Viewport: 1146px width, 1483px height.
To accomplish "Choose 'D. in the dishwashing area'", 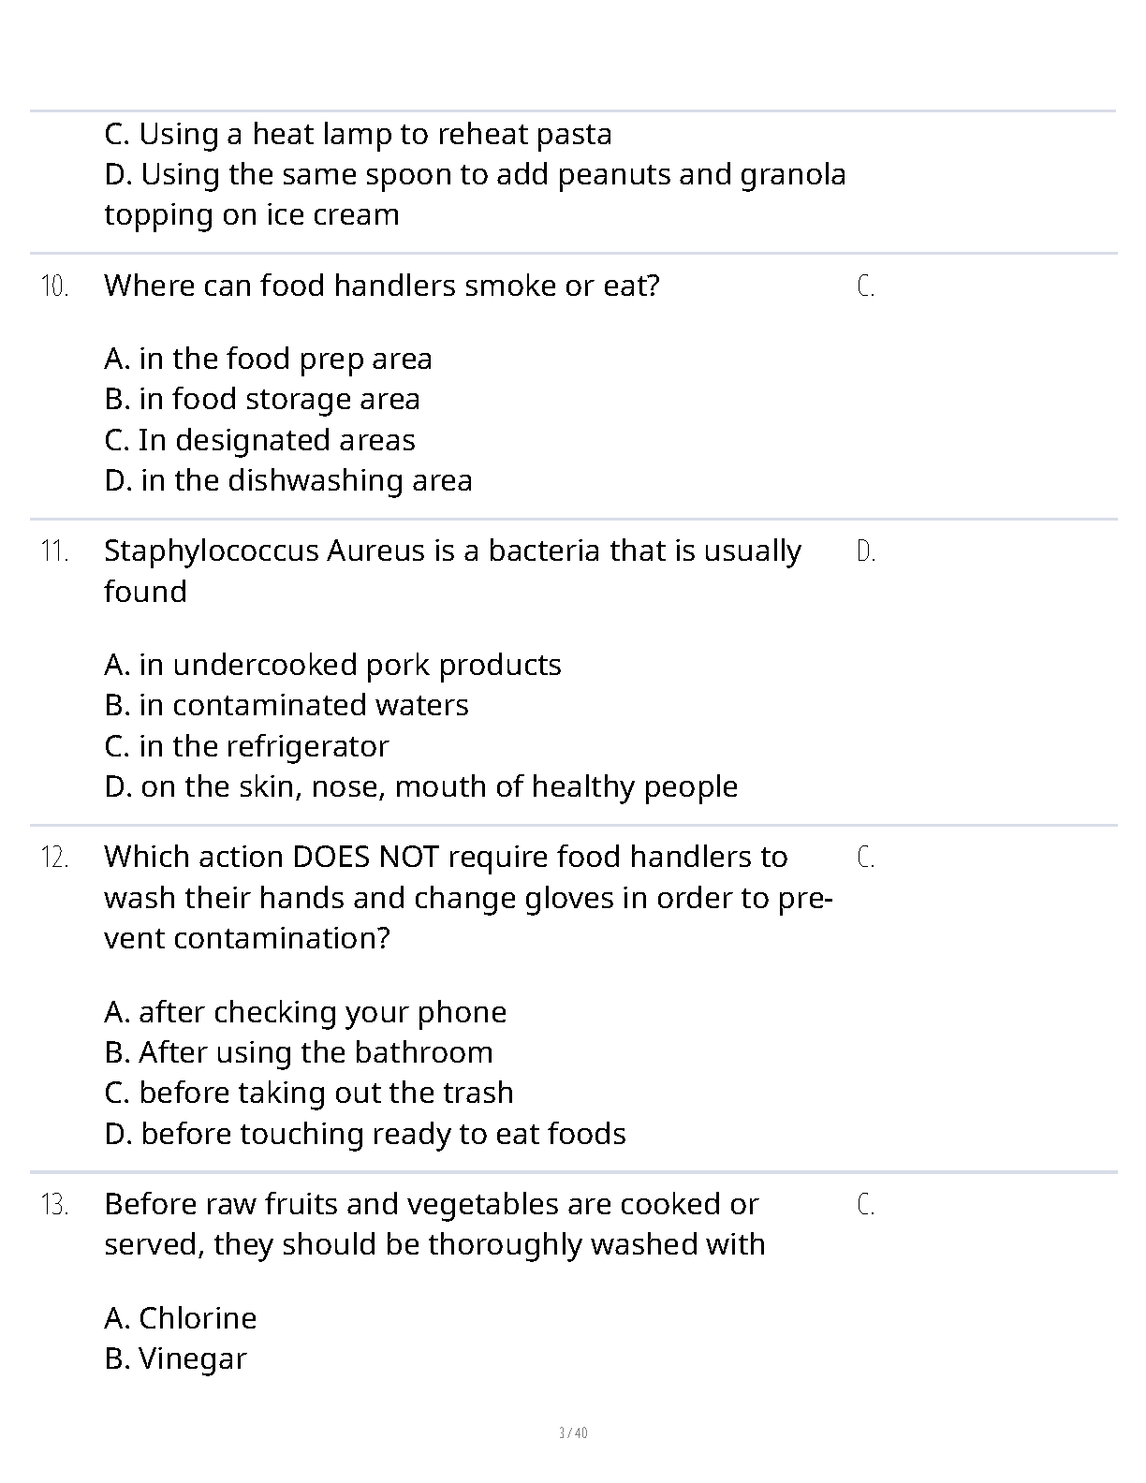I will [288, 480].
